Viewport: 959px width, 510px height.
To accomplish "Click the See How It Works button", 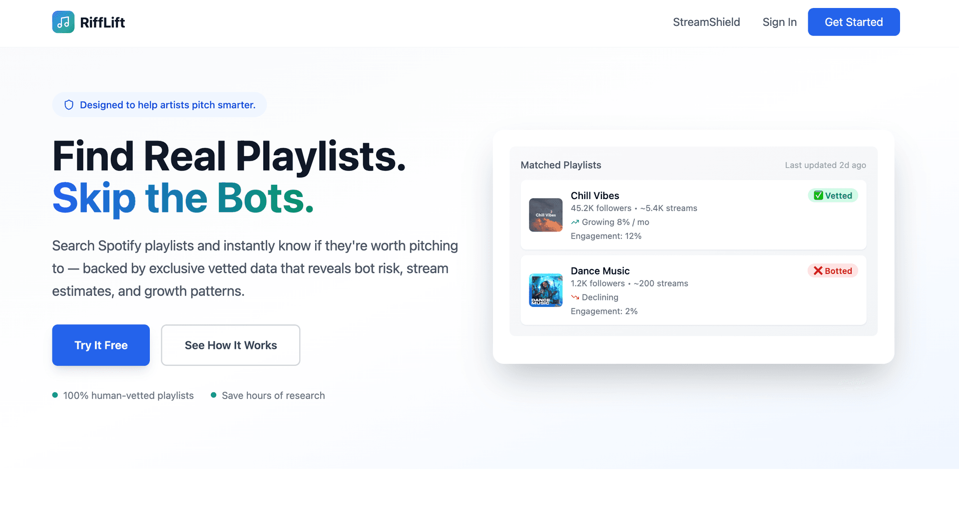I will pos(231,345).
